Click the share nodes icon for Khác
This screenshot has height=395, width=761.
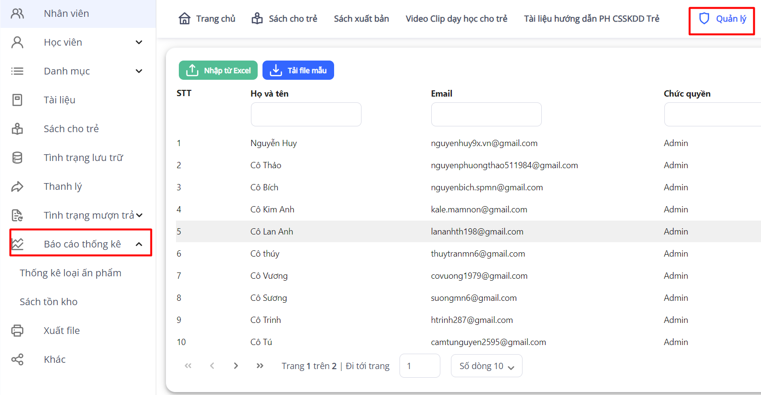click(x=17, y=359)
